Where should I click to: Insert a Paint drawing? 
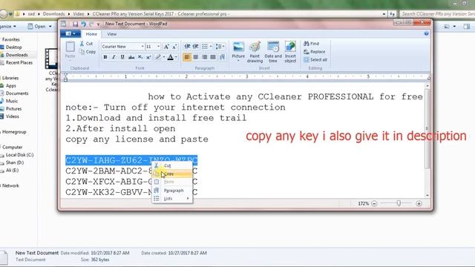coord(255,52)
